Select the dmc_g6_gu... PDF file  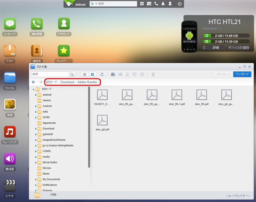tap(226, 98)
